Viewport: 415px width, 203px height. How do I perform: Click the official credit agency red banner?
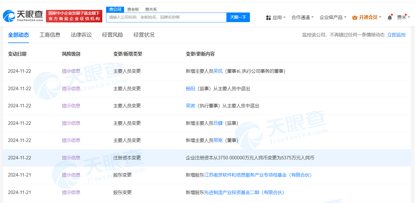[74, 16]
